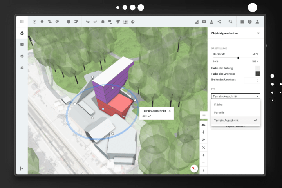Click the Farbe des Umrisses dark swatch
282x188 pixels.
[x=258, y=74]
